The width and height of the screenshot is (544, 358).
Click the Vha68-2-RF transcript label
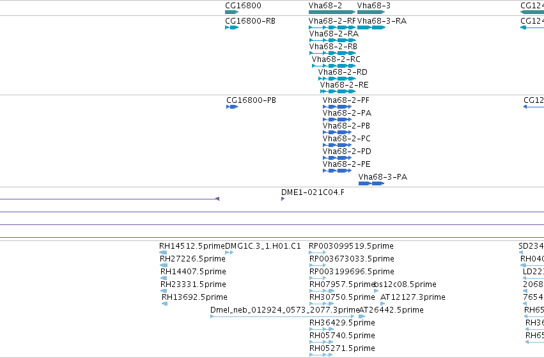tap(332, 21)
